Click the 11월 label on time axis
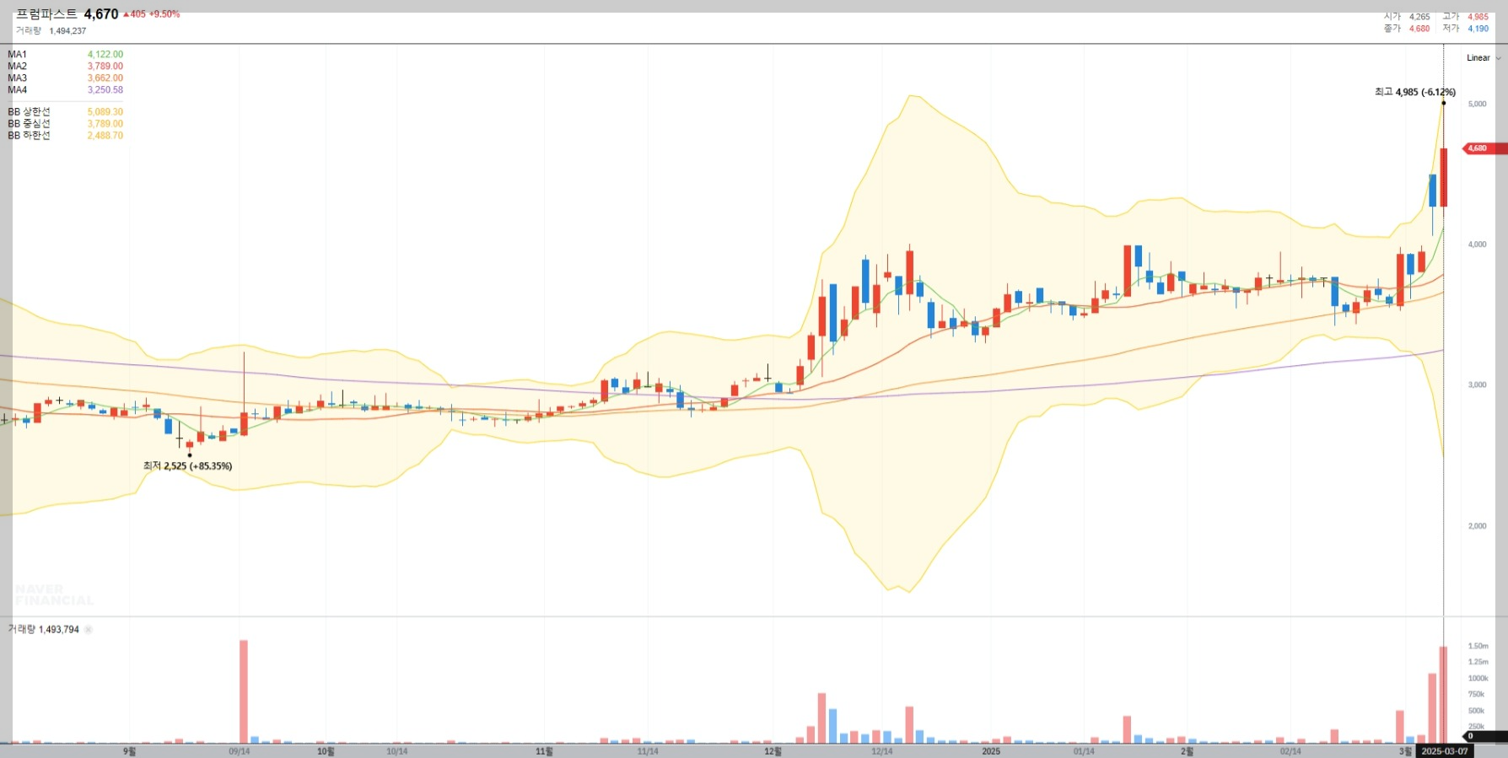Viewport: 1508px width, 758px height. pos(544,751)
